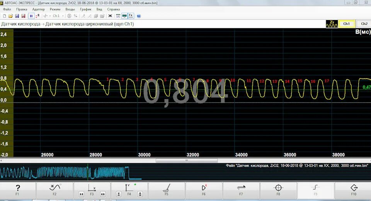The height and width of the screenshot is (201, 371).
Task: Open the Ch1 channel dropdown in the toolbar
Action: click(x=58, y=16)
